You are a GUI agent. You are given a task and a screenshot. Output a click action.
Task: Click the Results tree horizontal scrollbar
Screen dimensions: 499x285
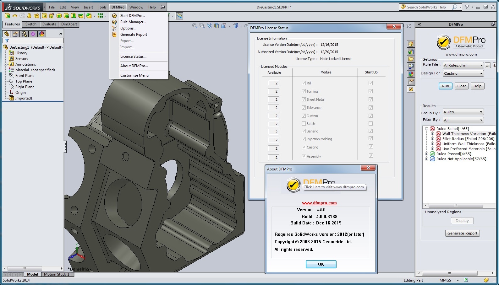pyautogui.click(x=456, y=206)
